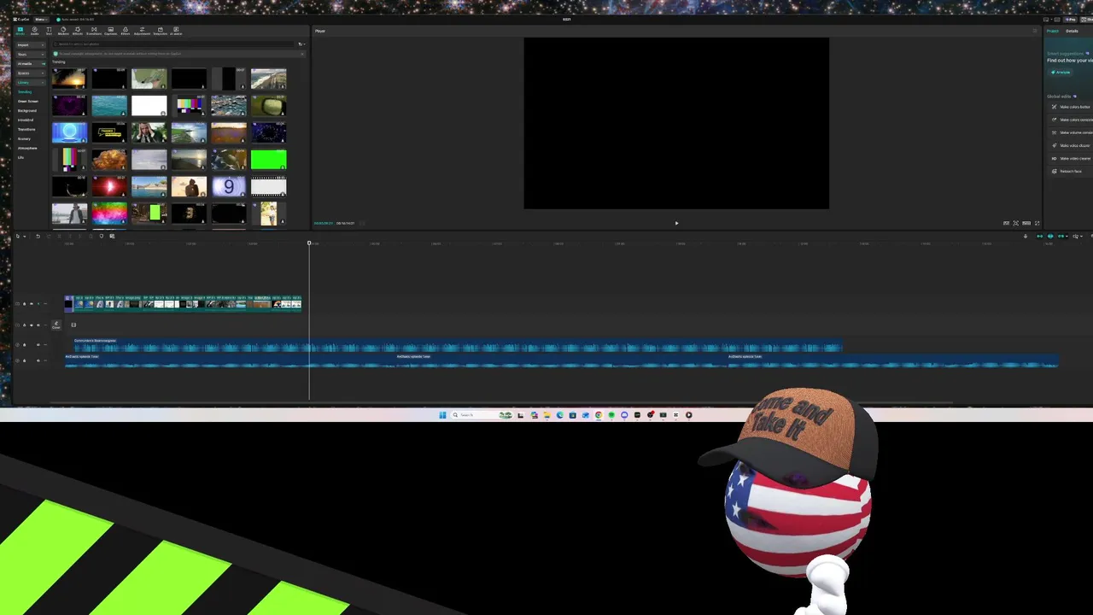Click the Cover button on the timeline
This screenshot has height=615, width=1093.
pos(56,325)
